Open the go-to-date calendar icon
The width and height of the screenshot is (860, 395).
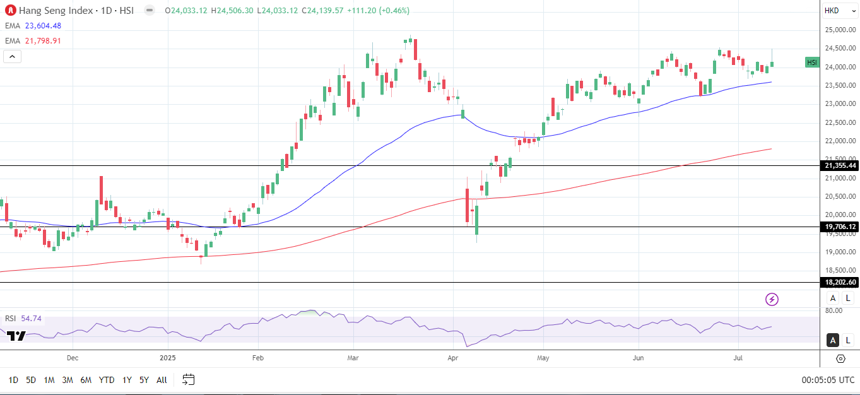coord(187,380)
